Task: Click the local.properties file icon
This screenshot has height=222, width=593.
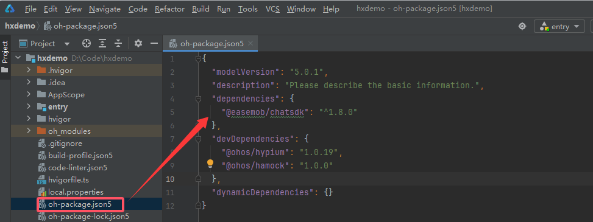Action: click(42, 193)
